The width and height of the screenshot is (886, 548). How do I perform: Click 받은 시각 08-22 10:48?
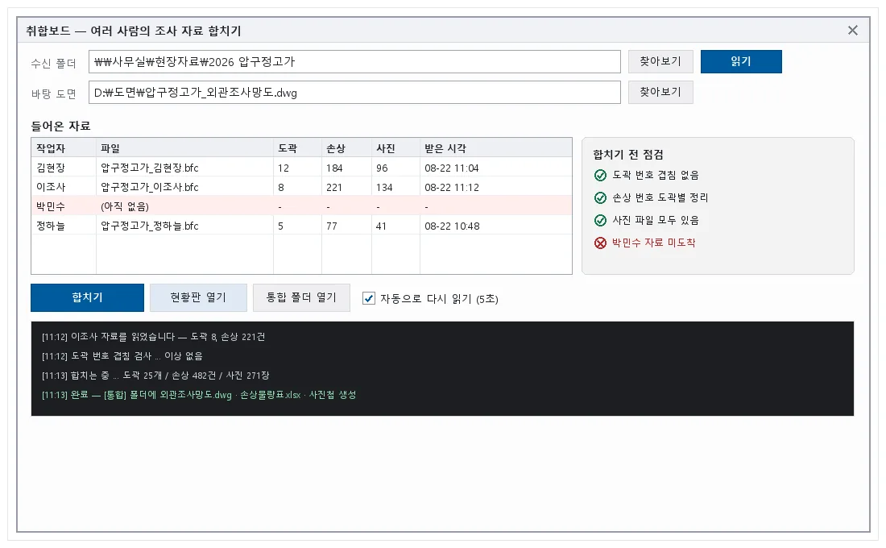click(452, 226)
